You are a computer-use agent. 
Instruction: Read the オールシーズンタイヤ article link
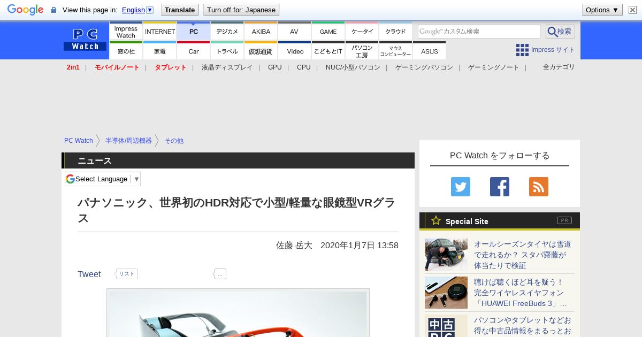pos(523,255)
